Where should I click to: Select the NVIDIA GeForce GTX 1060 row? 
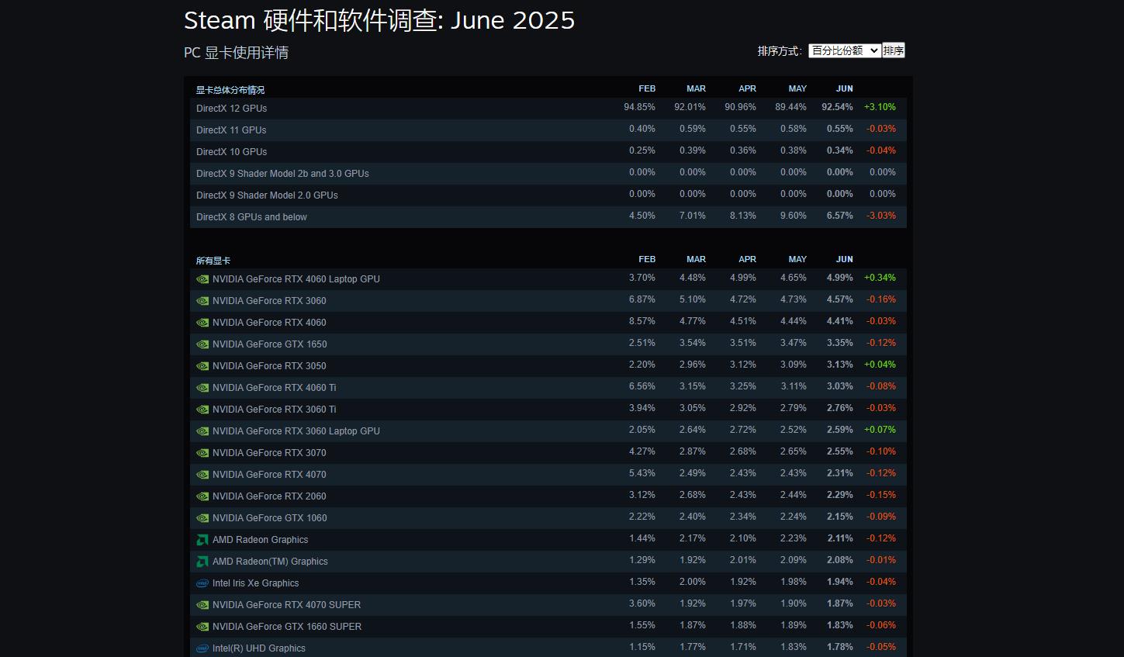coord(269,518)
